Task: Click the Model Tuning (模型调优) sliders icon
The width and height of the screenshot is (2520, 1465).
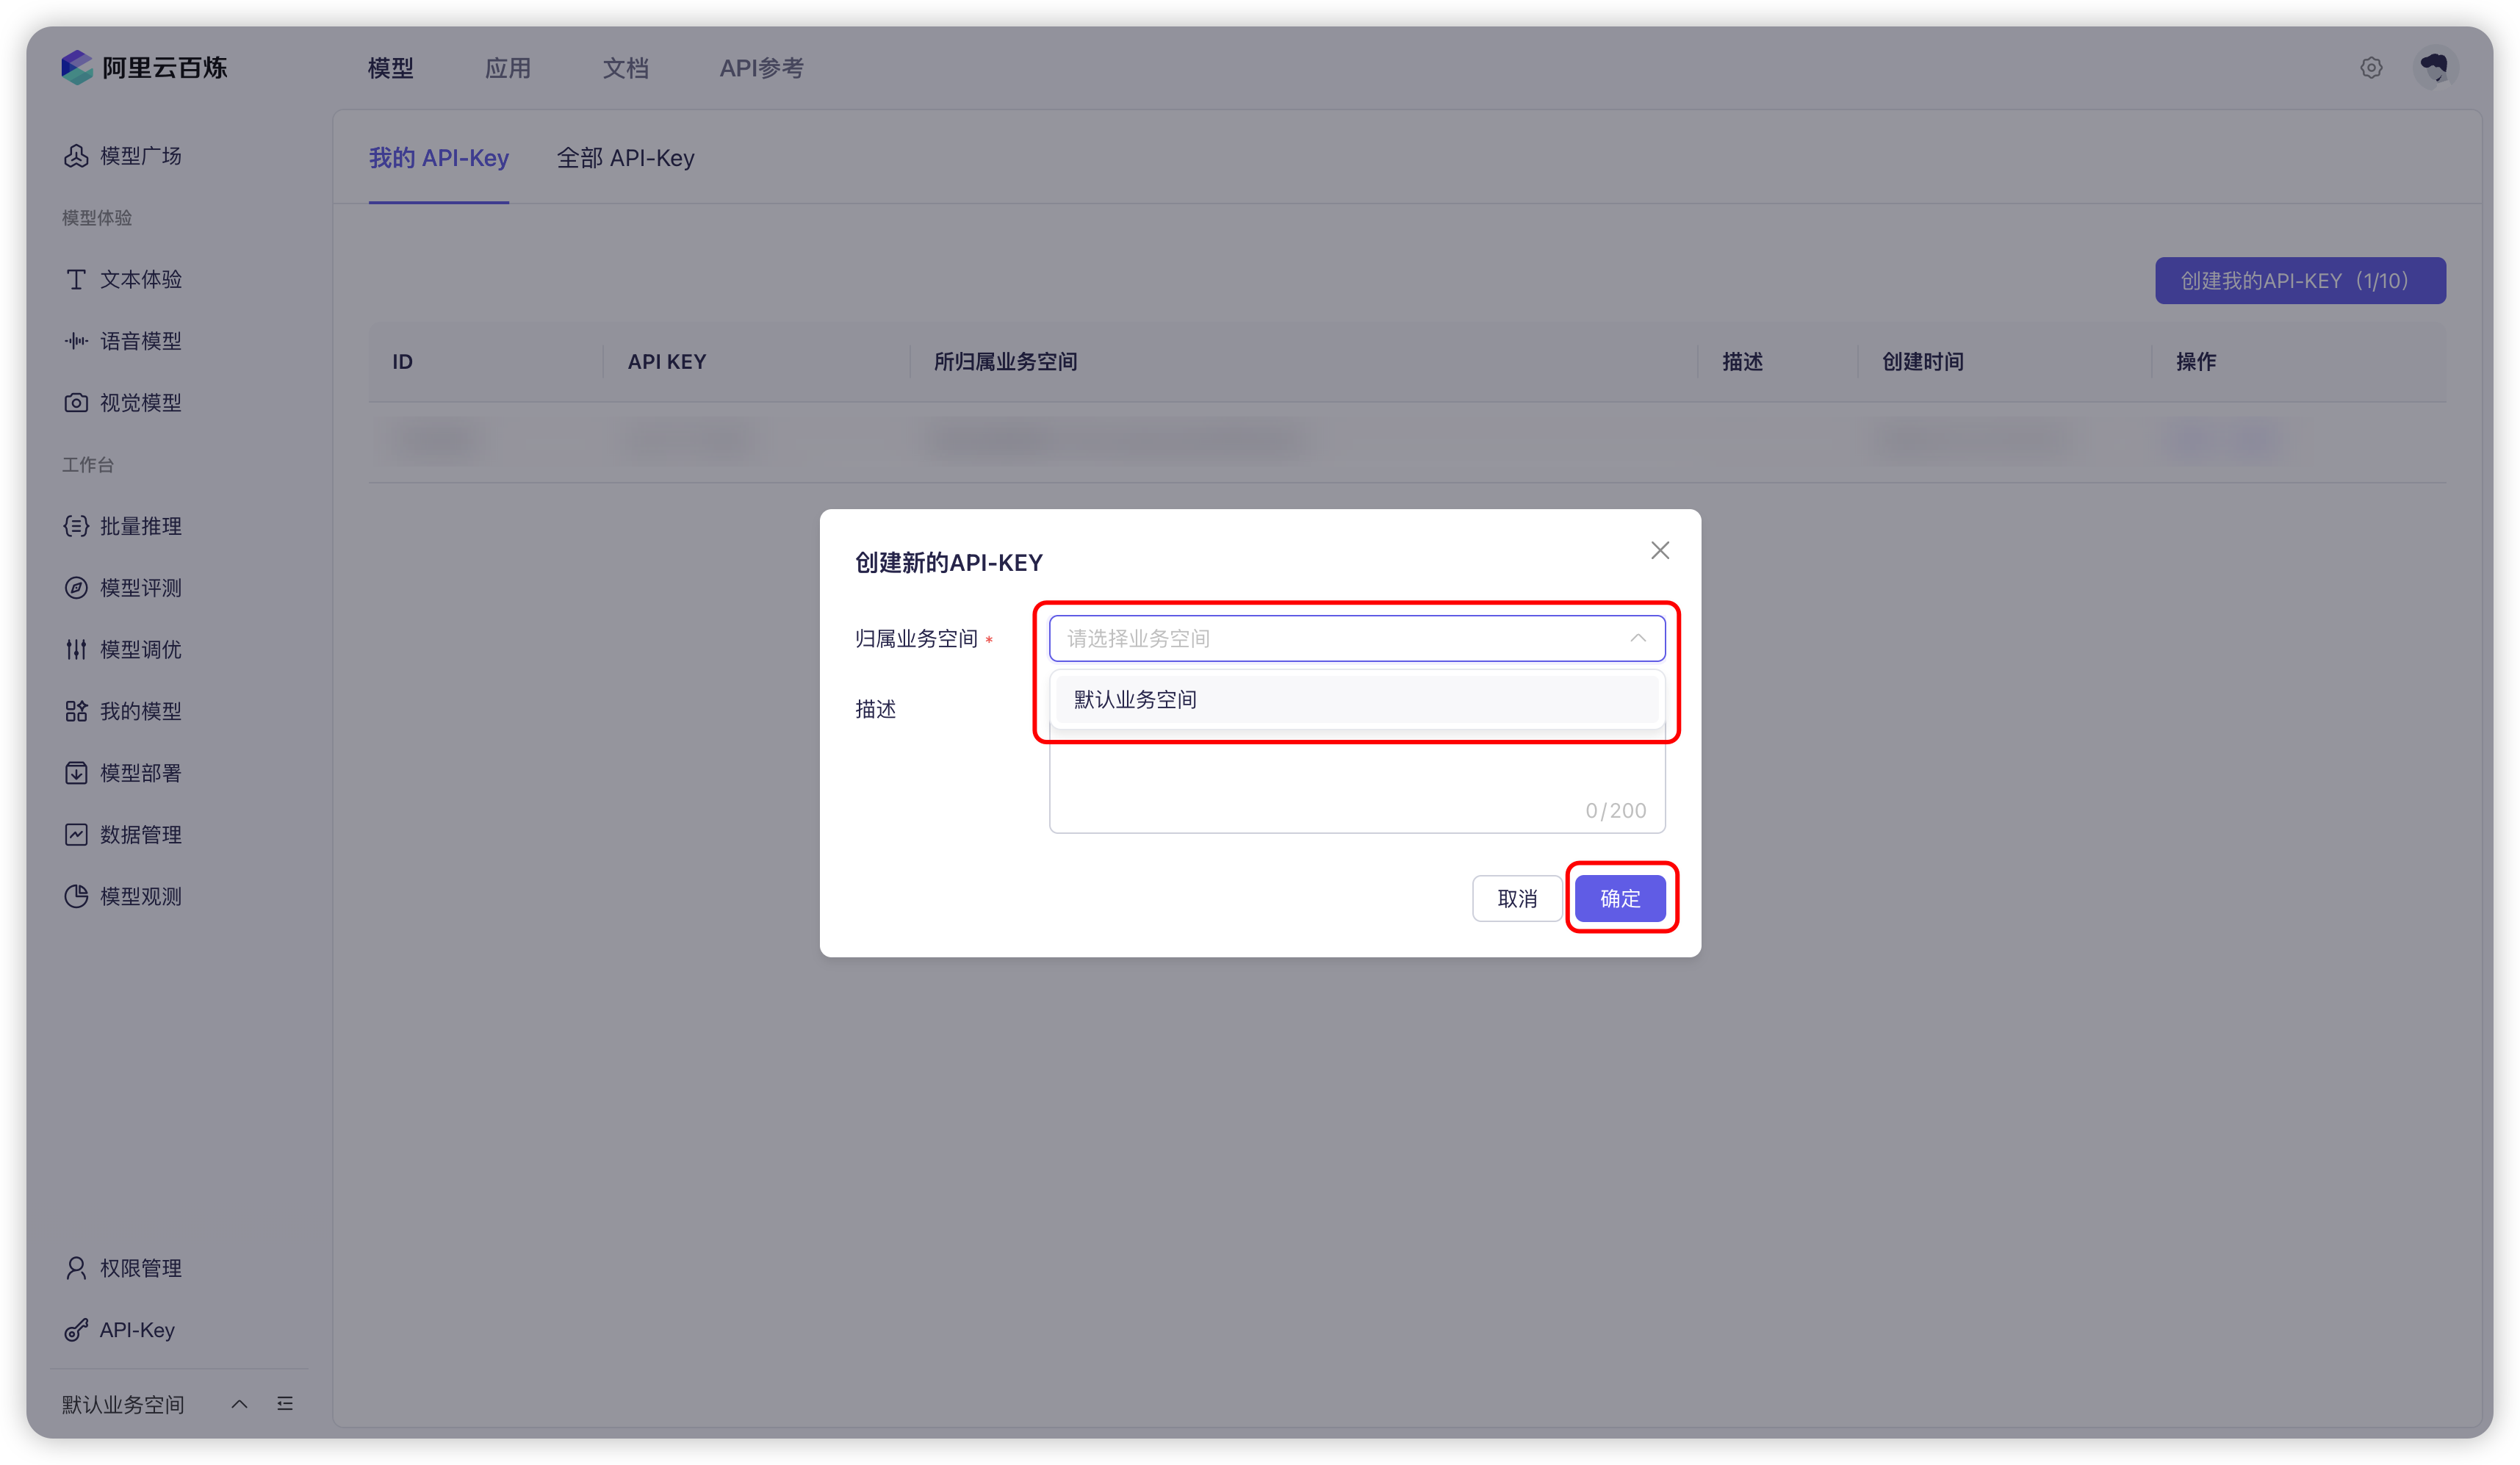Action: click(76, 650)
